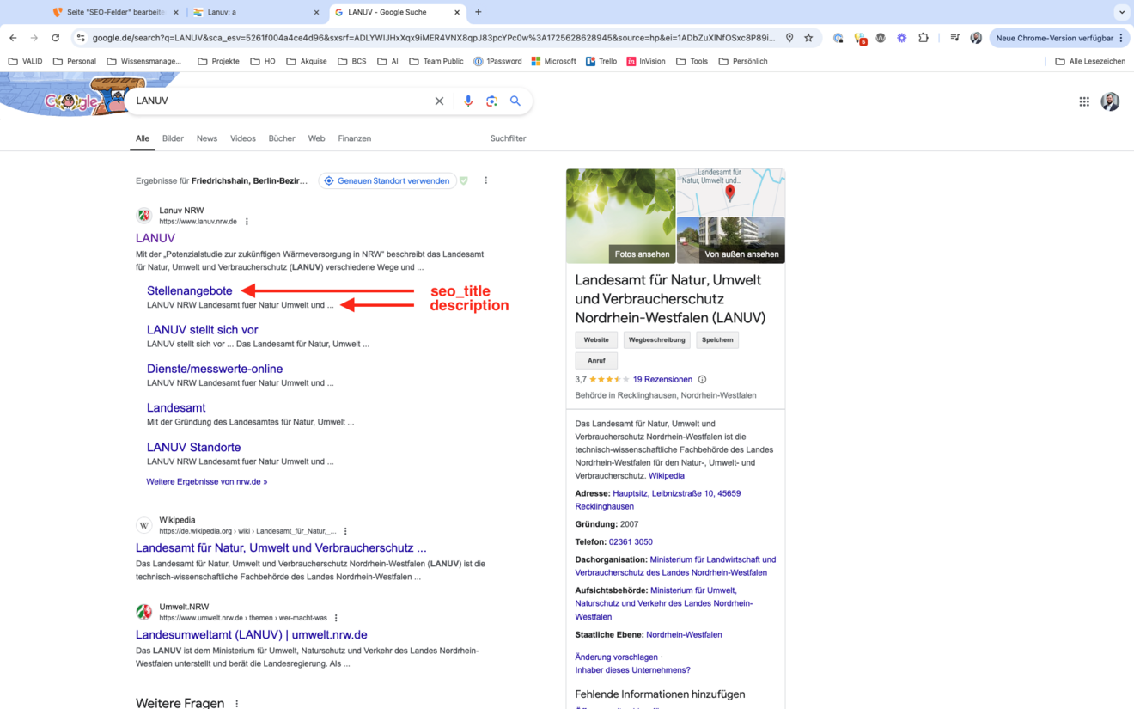
Task: Open the LANUV Standorte sitelink
Action: [x=194, y=447]
